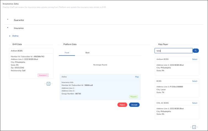Select the BCBS Lavon TX payer

[194, 81]
